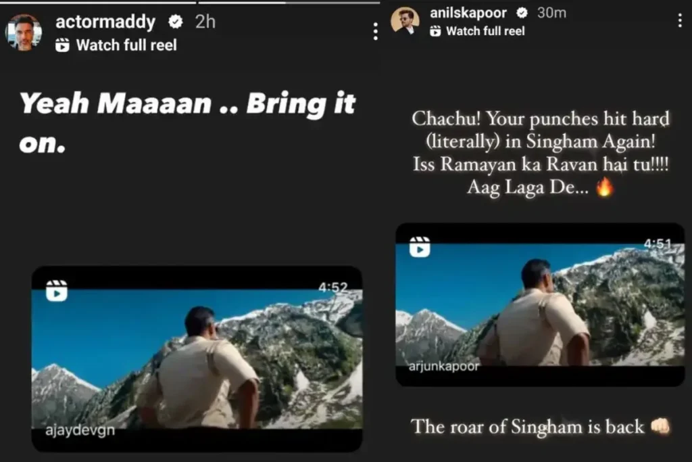Click Watch full reel under anilskapoor

pyautogui.click(x=485, y=31)
